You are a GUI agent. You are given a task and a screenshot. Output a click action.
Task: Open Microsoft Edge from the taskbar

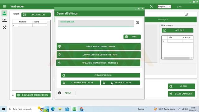click(53, 109)
